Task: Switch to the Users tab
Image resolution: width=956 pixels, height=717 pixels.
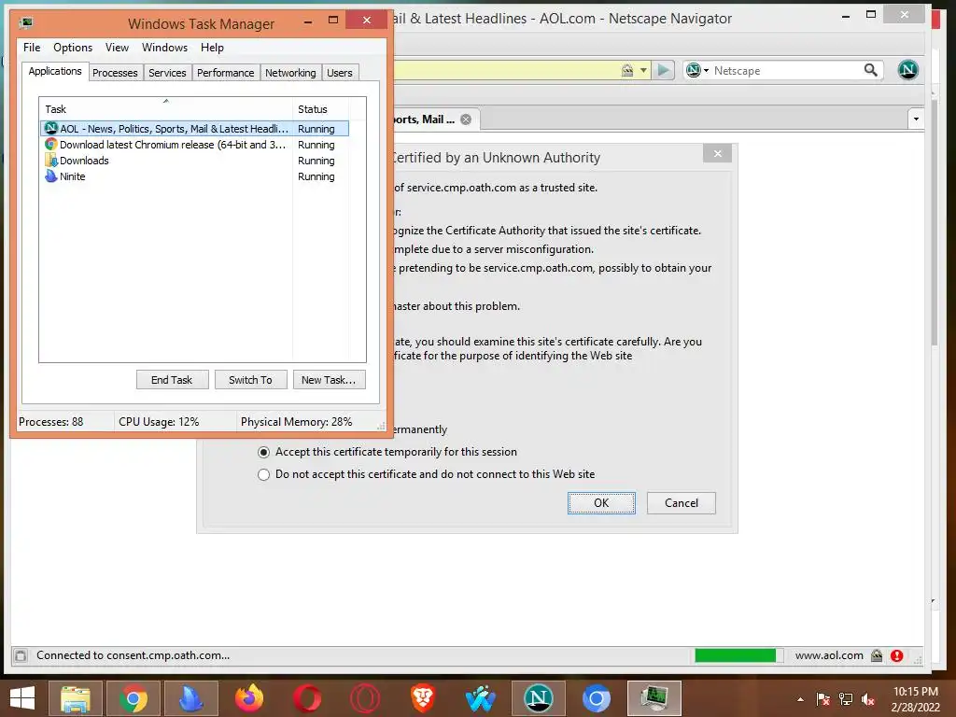Action: tap(340, 73)
